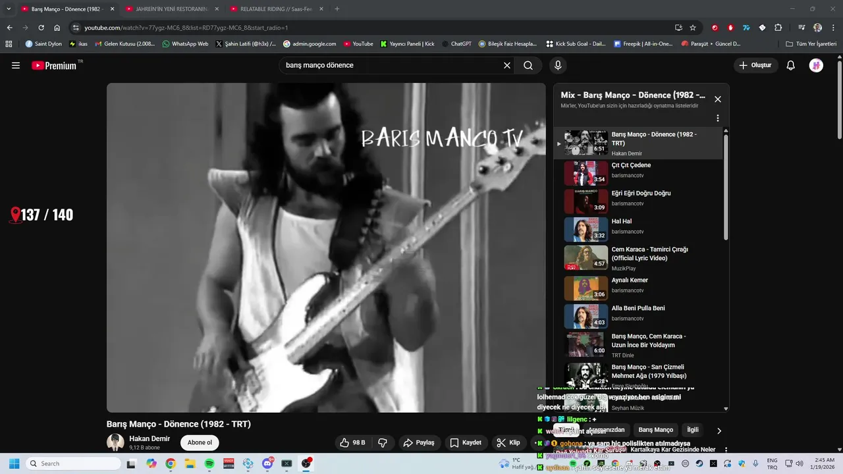Close the Barış Manço - Dönence browser tab

pos(112,9)
